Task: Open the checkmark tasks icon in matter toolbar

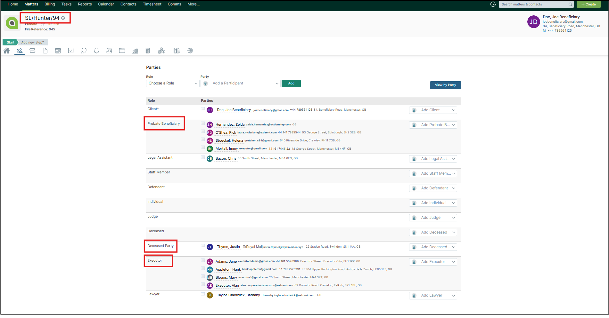Action: 71,51
